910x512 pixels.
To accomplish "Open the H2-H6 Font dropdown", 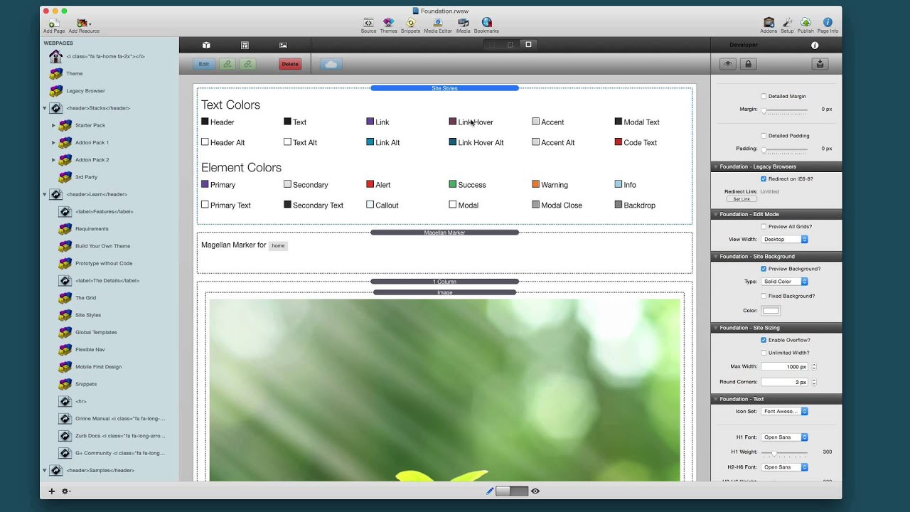I will [784, 467].
